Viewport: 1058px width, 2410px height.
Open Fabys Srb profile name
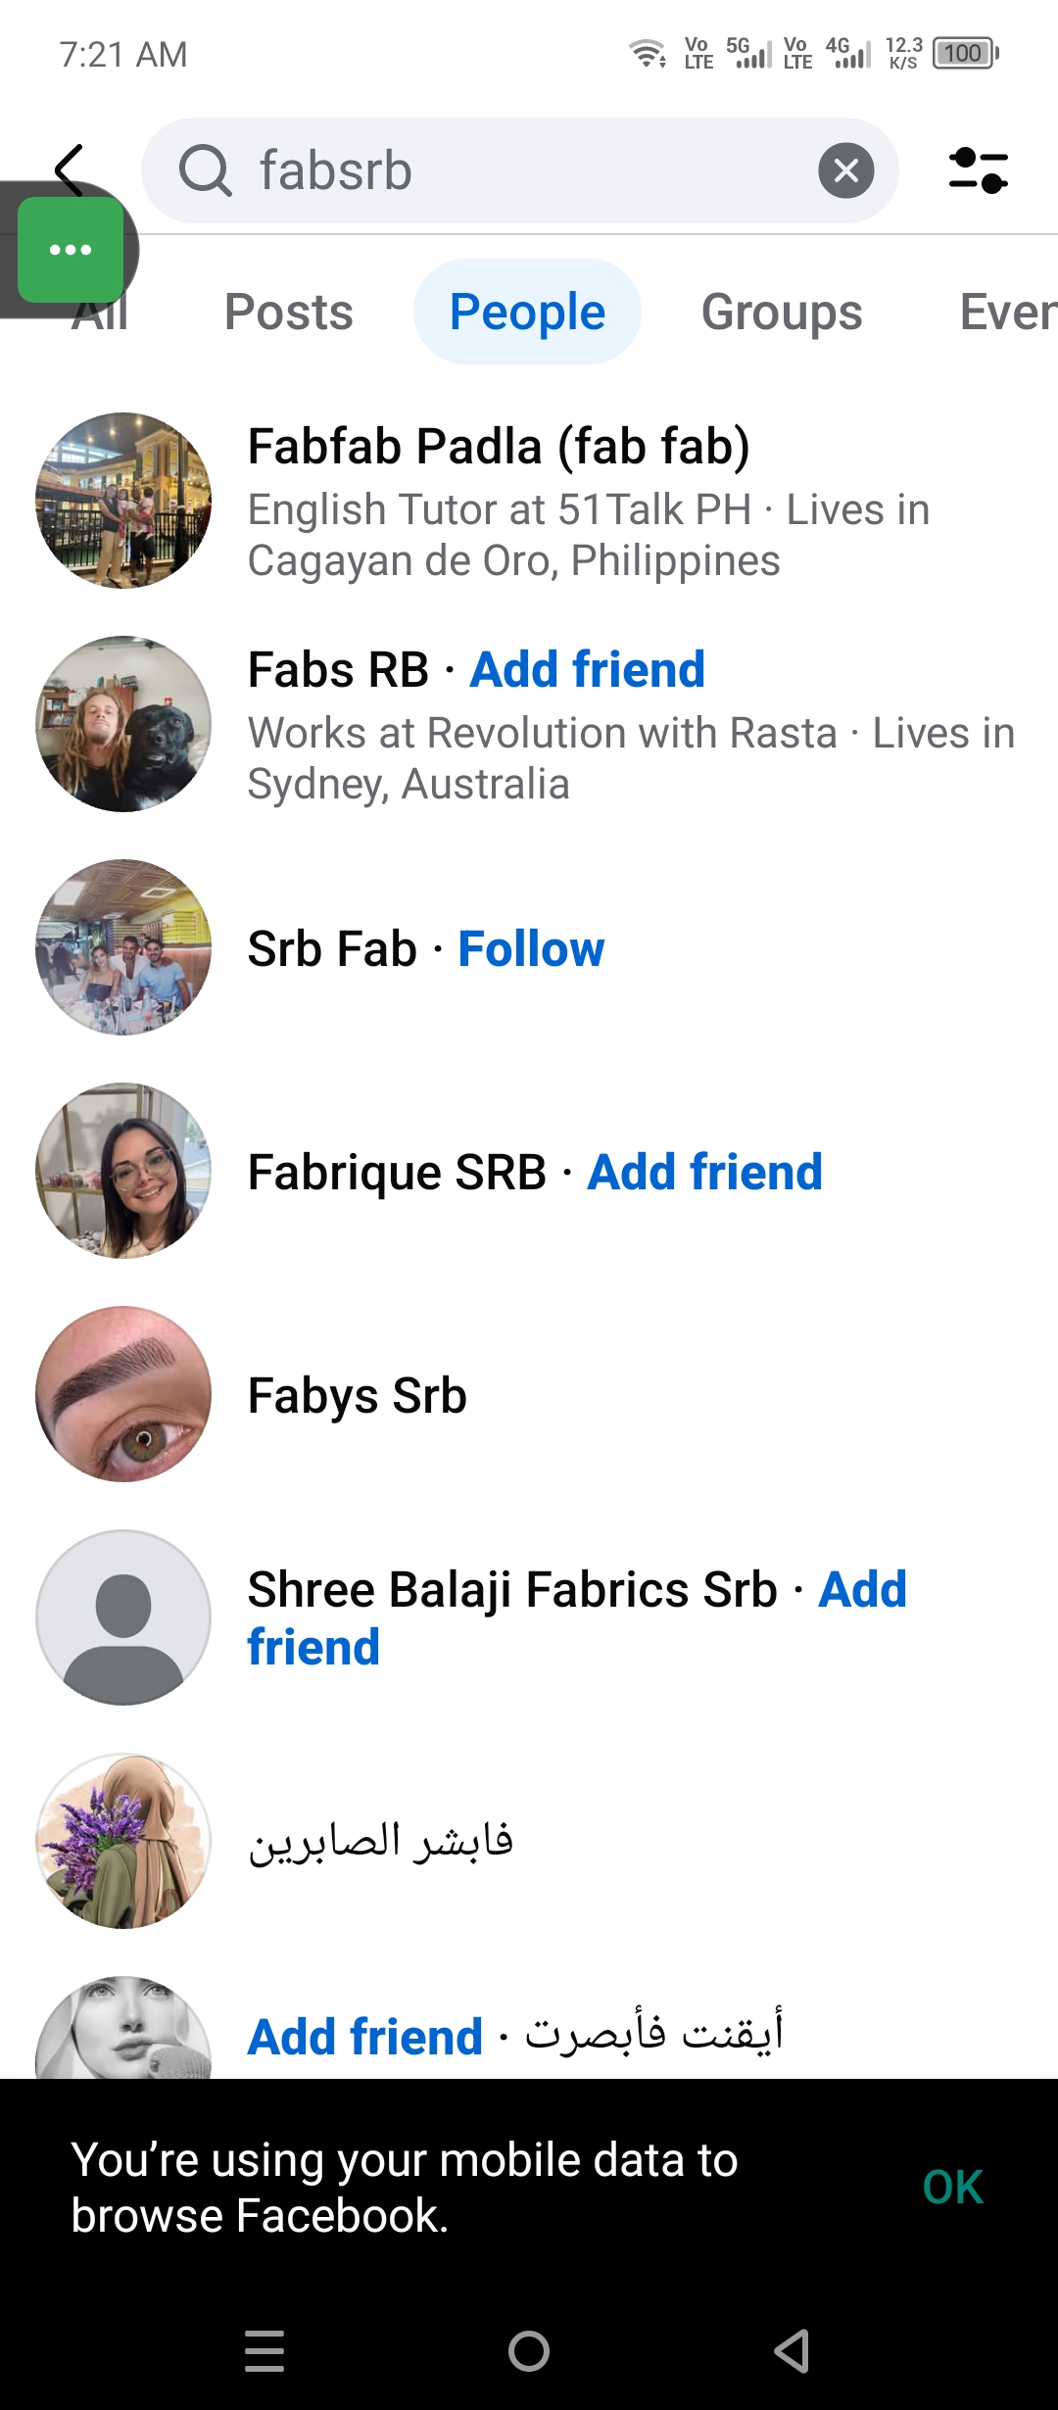358,1396
